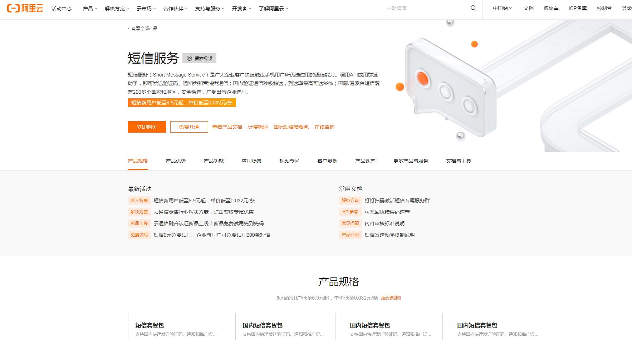Viewport: 632px width, 340px height.
Task: Open 文档 in the top bar
Action: click(528, 8)
